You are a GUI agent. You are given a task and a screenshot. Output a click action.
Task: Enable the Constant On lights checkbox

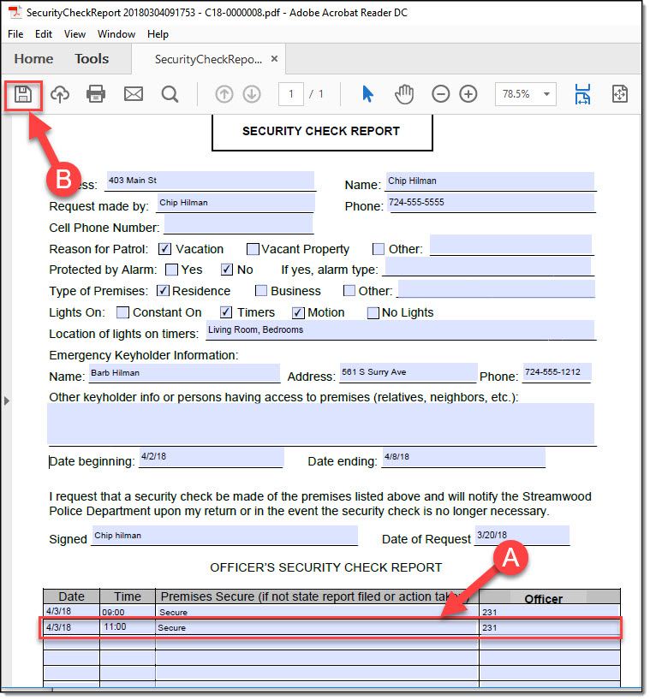[x=122, y=312]
